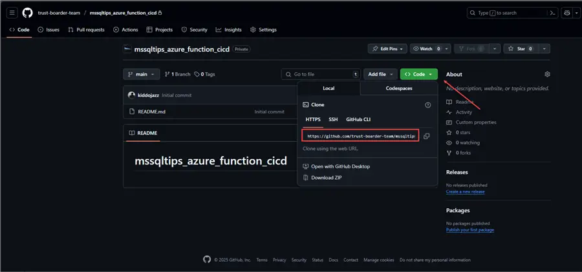Open About settings gear icon

point(547,74)
